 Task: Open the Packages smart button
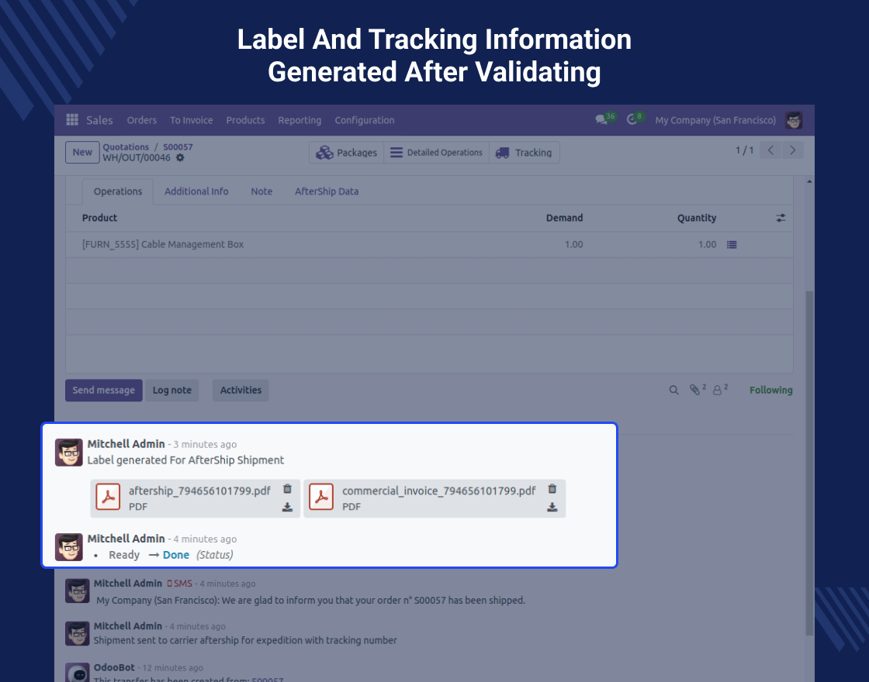click(x=346, y=153)
